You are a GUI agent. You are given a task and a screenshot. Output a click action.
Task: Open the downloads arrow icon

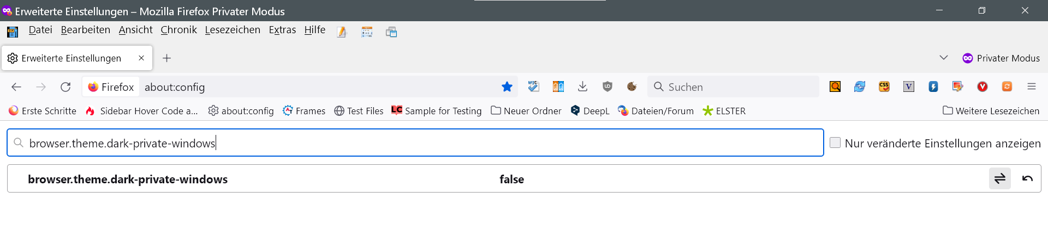(582, 86)
